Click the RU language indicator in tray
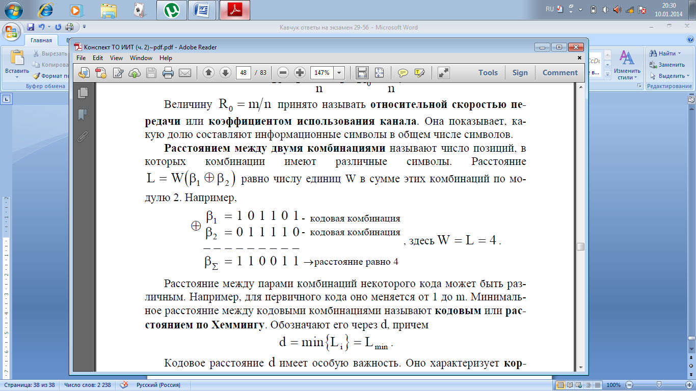The width and height of the screenshot is (696, 391). [x=549, y=9]
